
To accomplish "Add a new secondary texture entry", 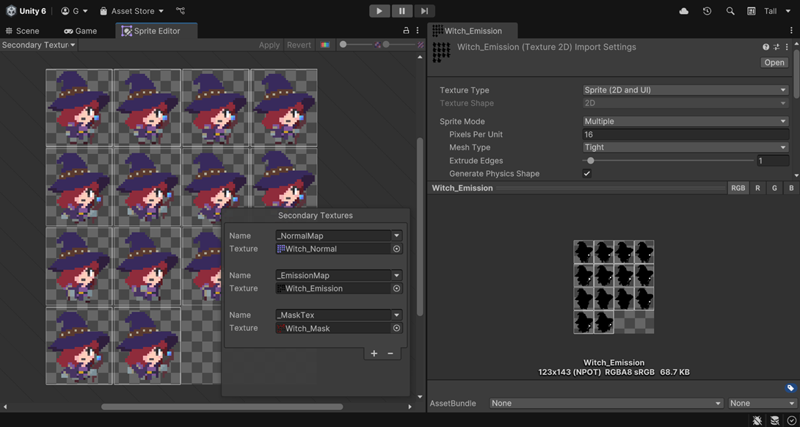I will pos(374,354).
